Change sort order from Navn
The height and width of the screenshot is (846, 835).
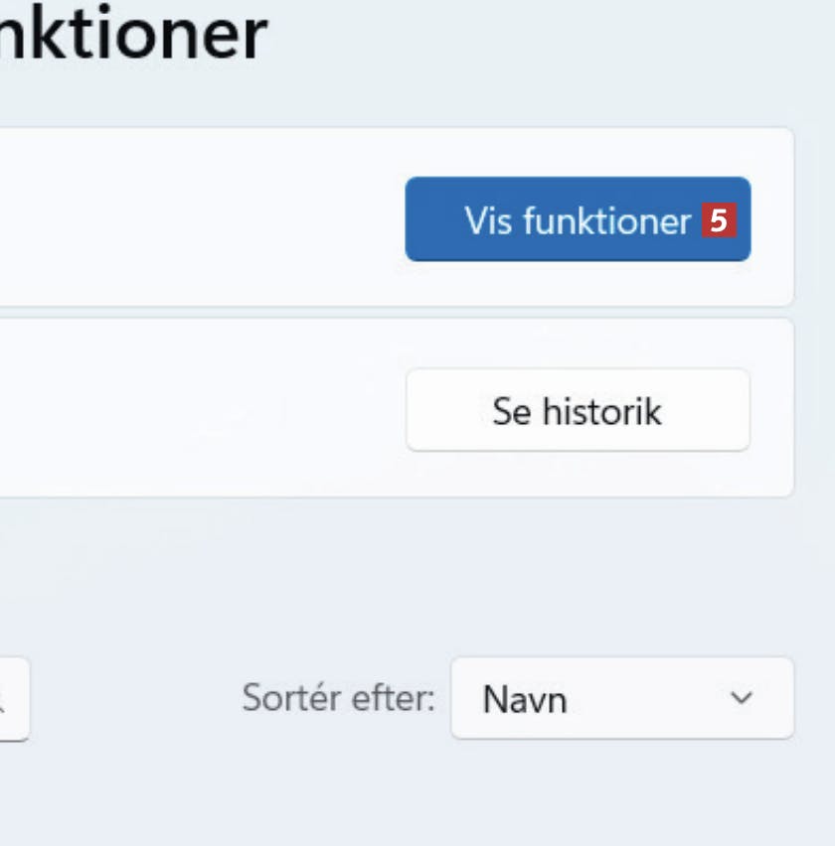621,698
